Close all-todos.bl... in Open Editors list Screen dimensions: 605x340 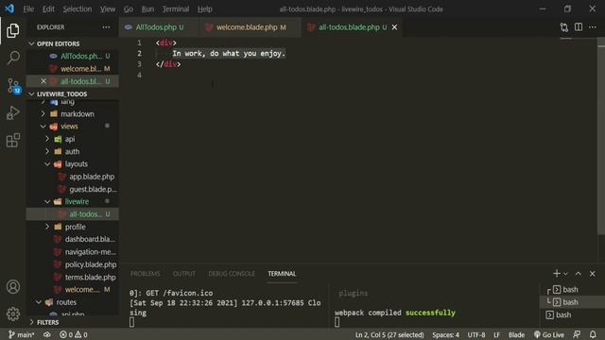tap(43, 81)
